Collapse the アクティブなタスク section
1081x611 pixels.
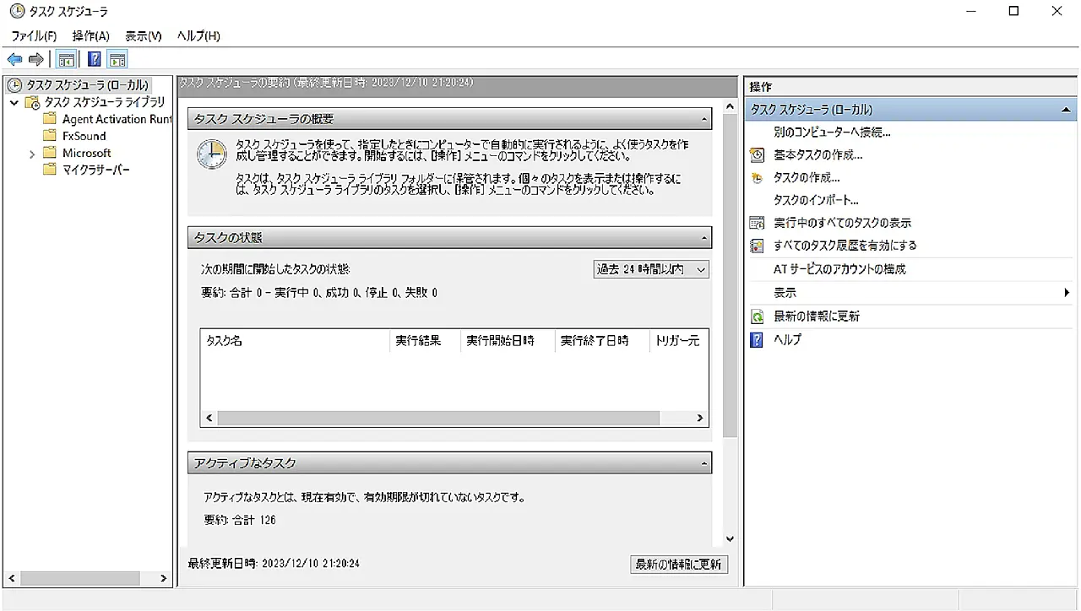pos(703,463)
